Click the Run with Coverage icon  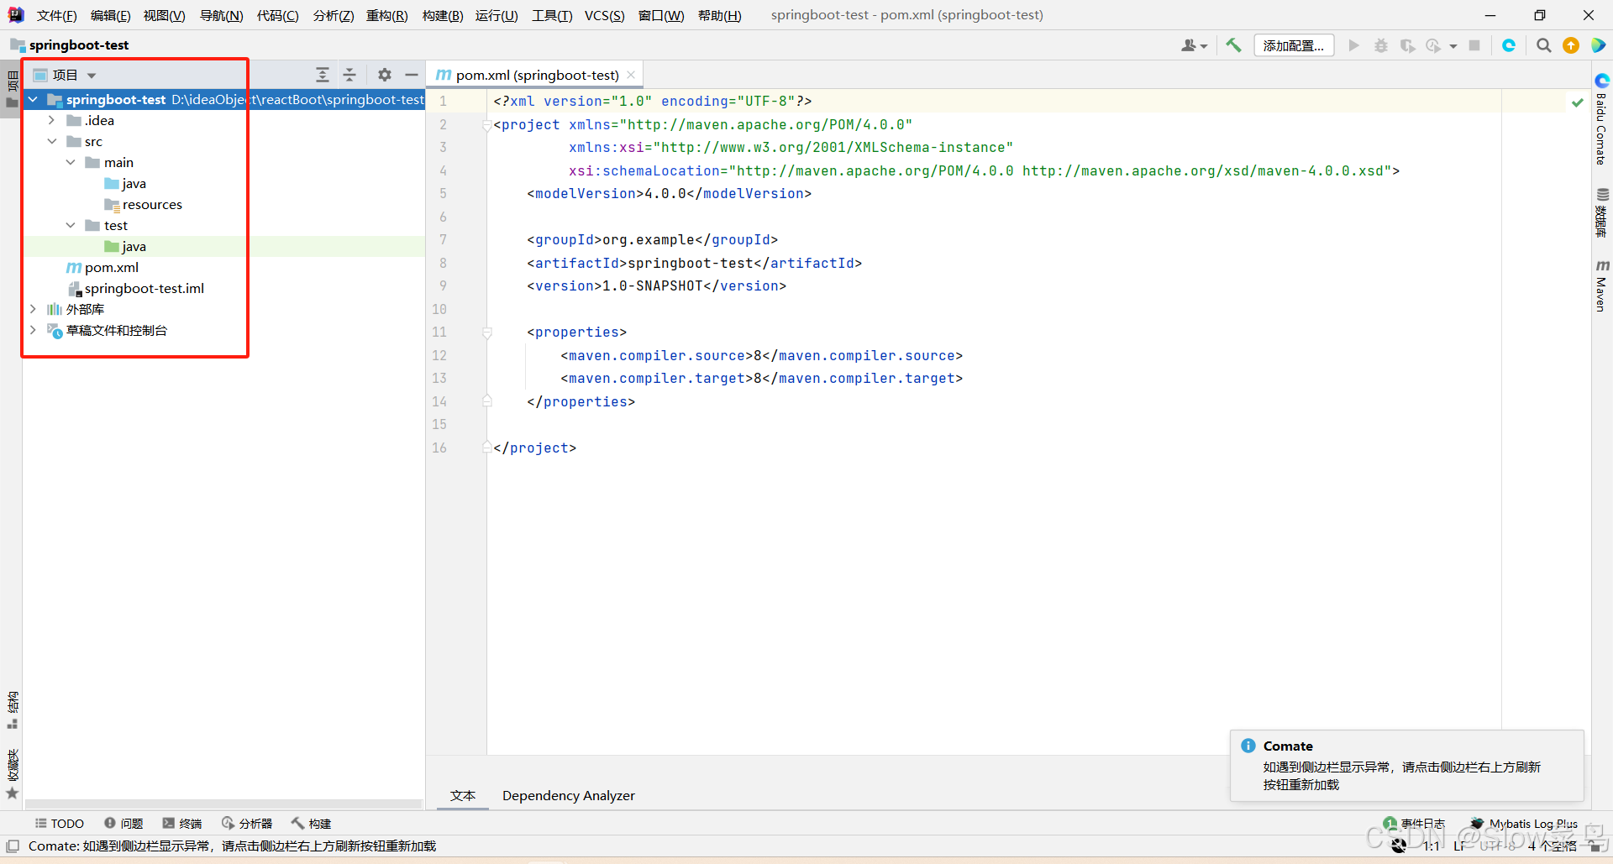[1407, 45]
